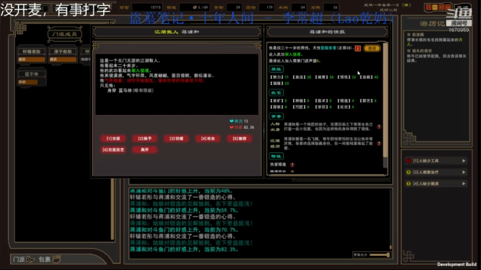Click the third speed button at top right
Viewport: 481px width, 270px height.
(442, 7)
